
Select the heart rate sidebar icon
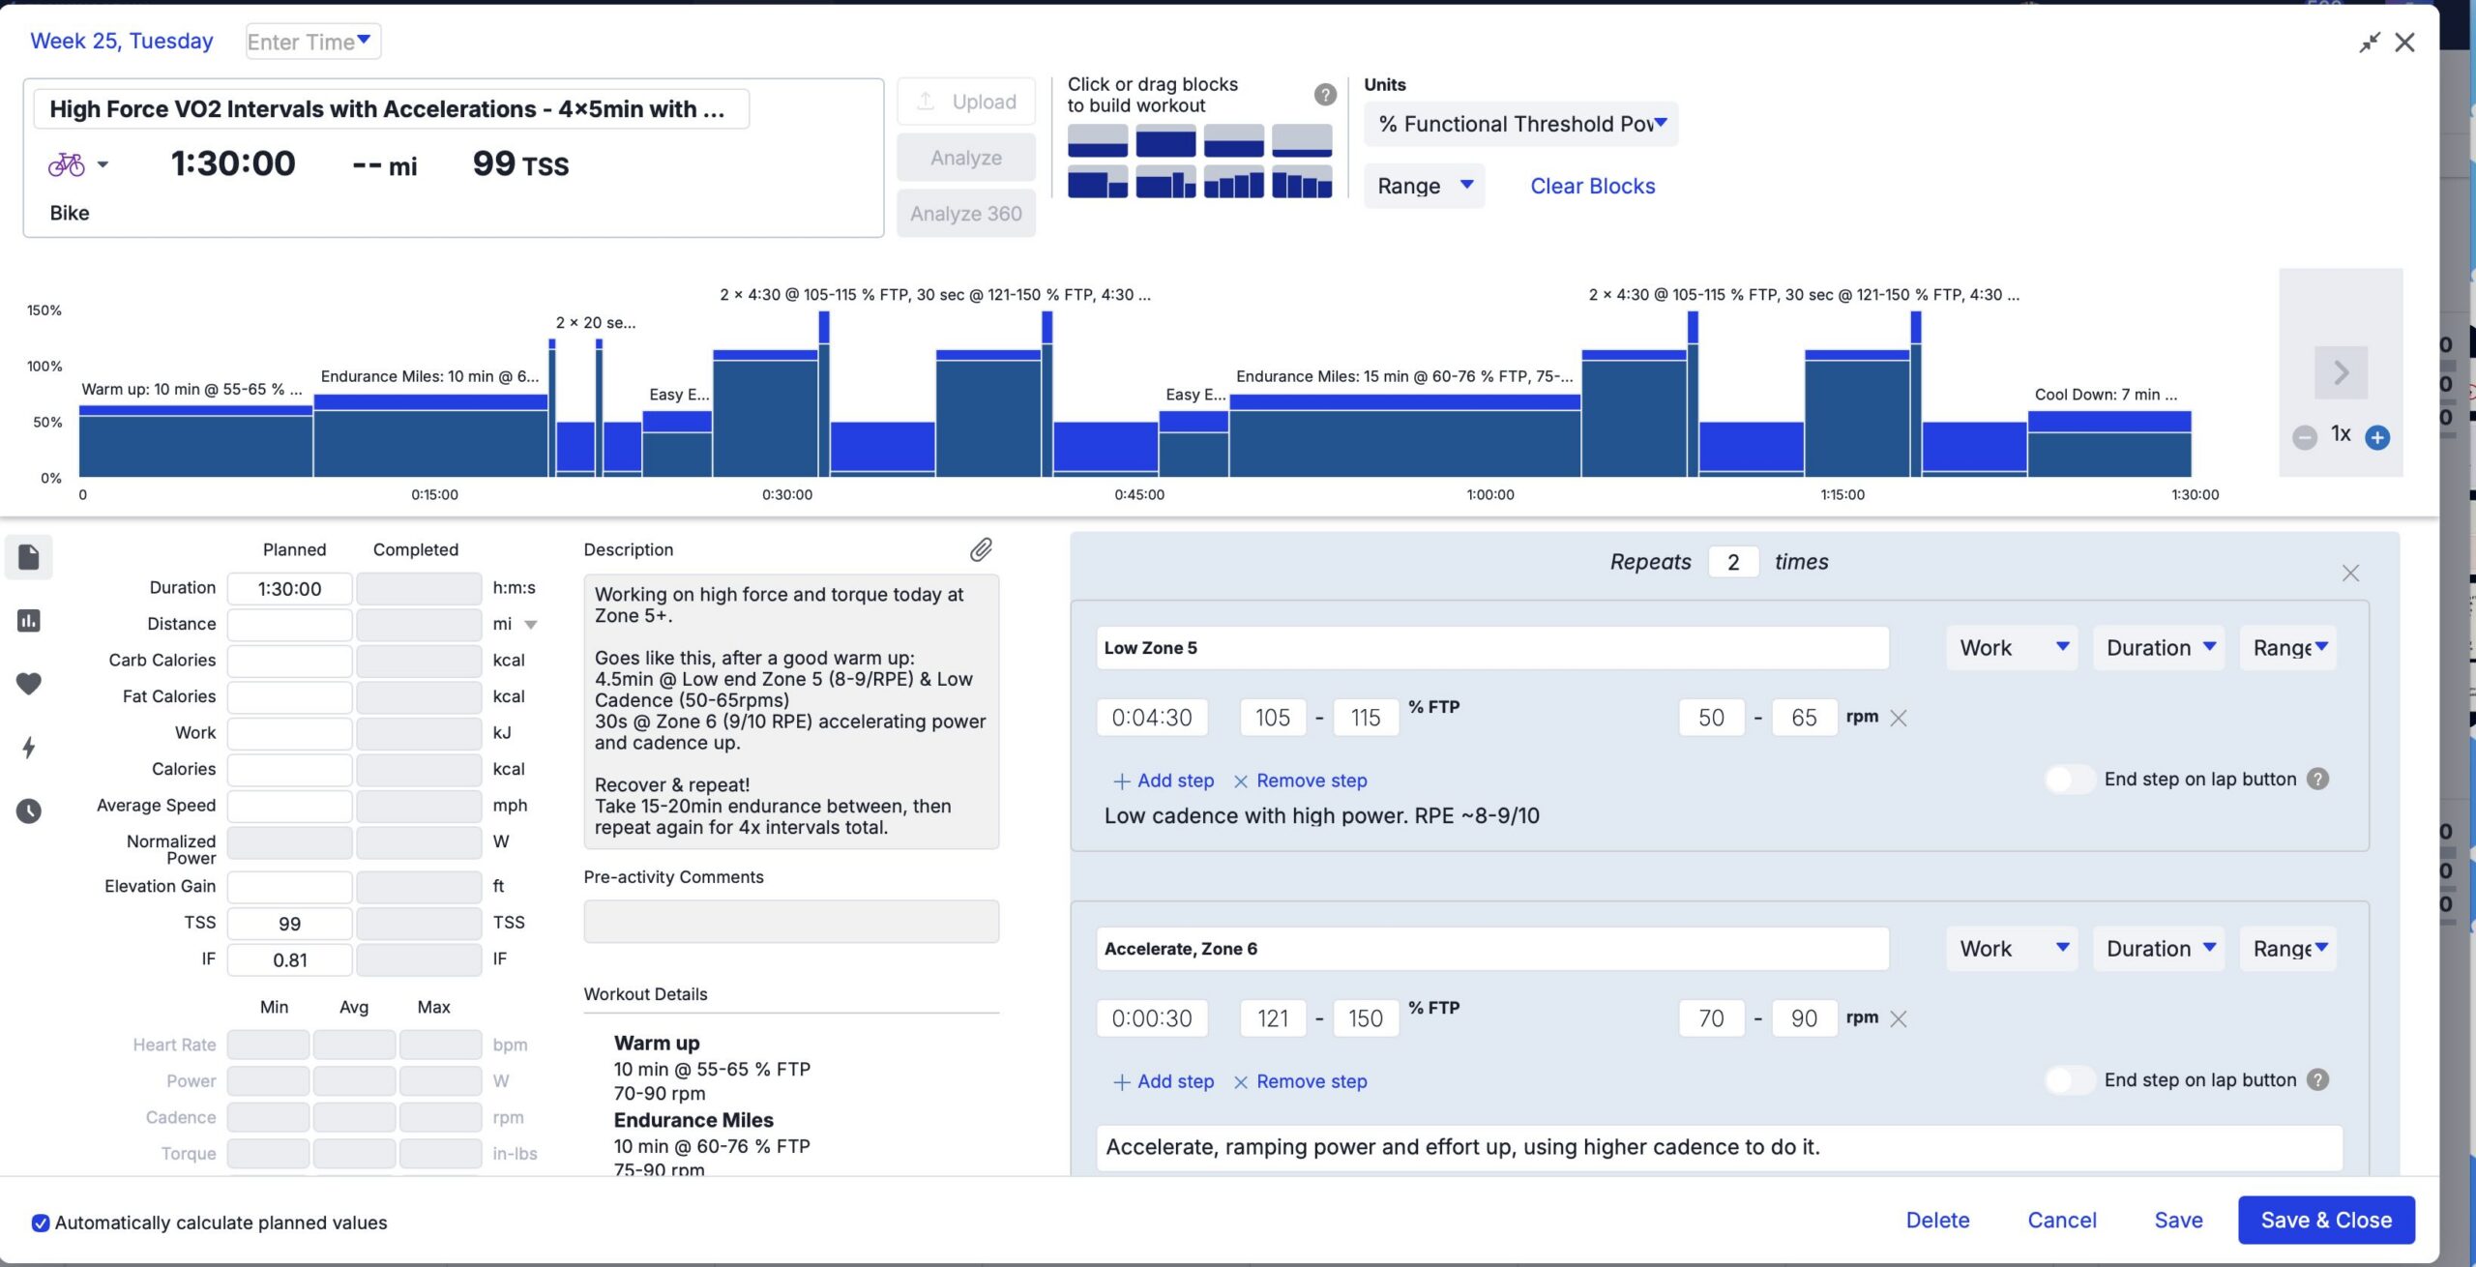tap(29, 683)
